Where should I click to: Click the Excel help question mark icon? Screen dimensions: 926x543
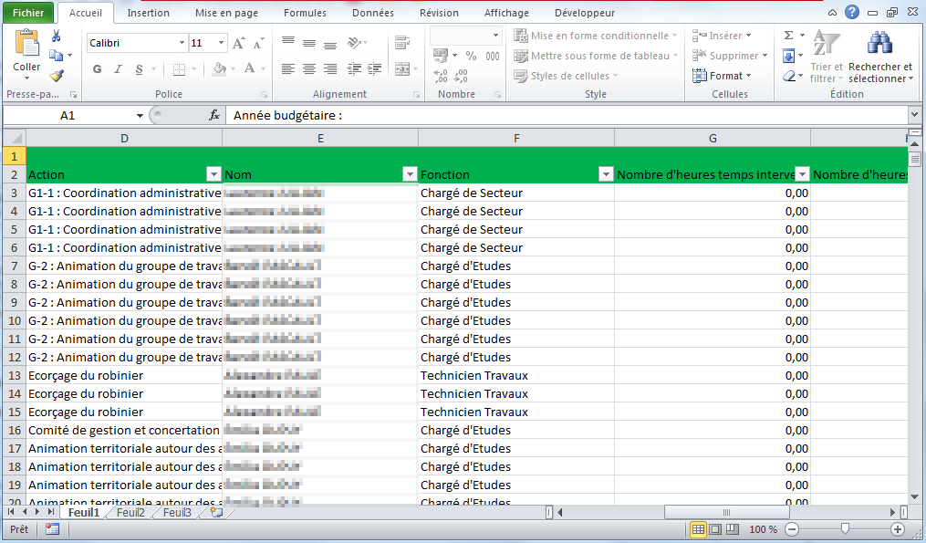pyautogui.click(x=852, y=13)
